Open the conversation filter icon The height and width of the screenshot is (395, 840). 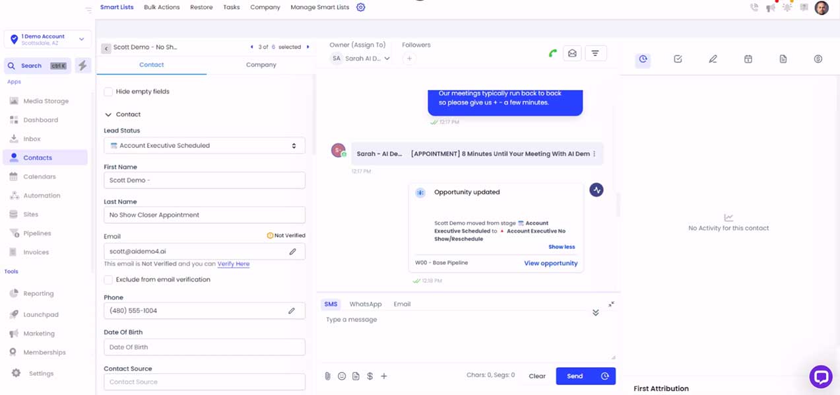tap(595, 54)
